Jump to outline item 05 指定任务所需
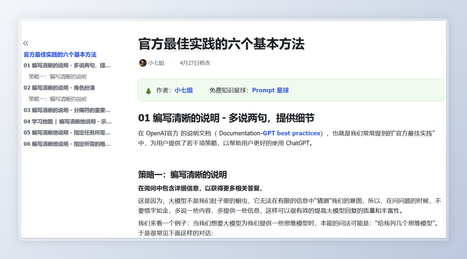This screenshot has width=467, height=259. 67,133
